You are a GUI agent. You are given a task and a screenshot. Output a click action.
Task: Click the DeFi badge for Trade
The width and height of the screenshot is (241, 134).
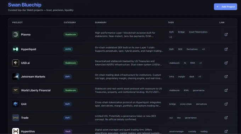tap(67, 118)
